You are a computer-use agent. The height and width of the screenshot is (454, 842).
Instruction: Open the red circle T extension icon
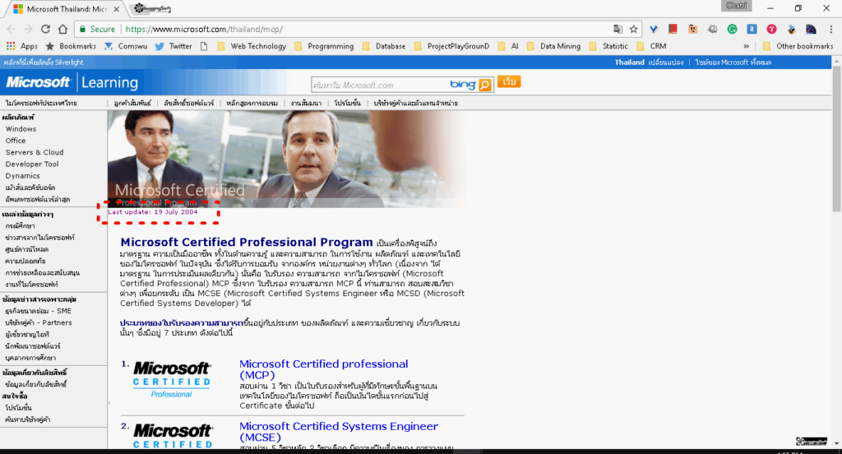(771, 29)
